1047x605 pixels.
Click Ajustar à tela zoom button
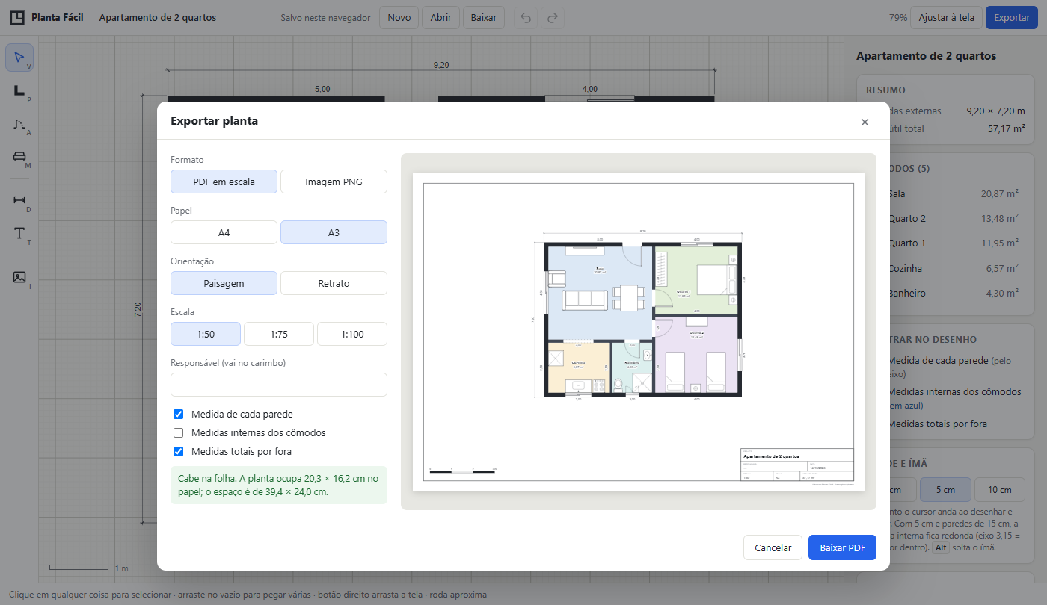click(946, 17)
